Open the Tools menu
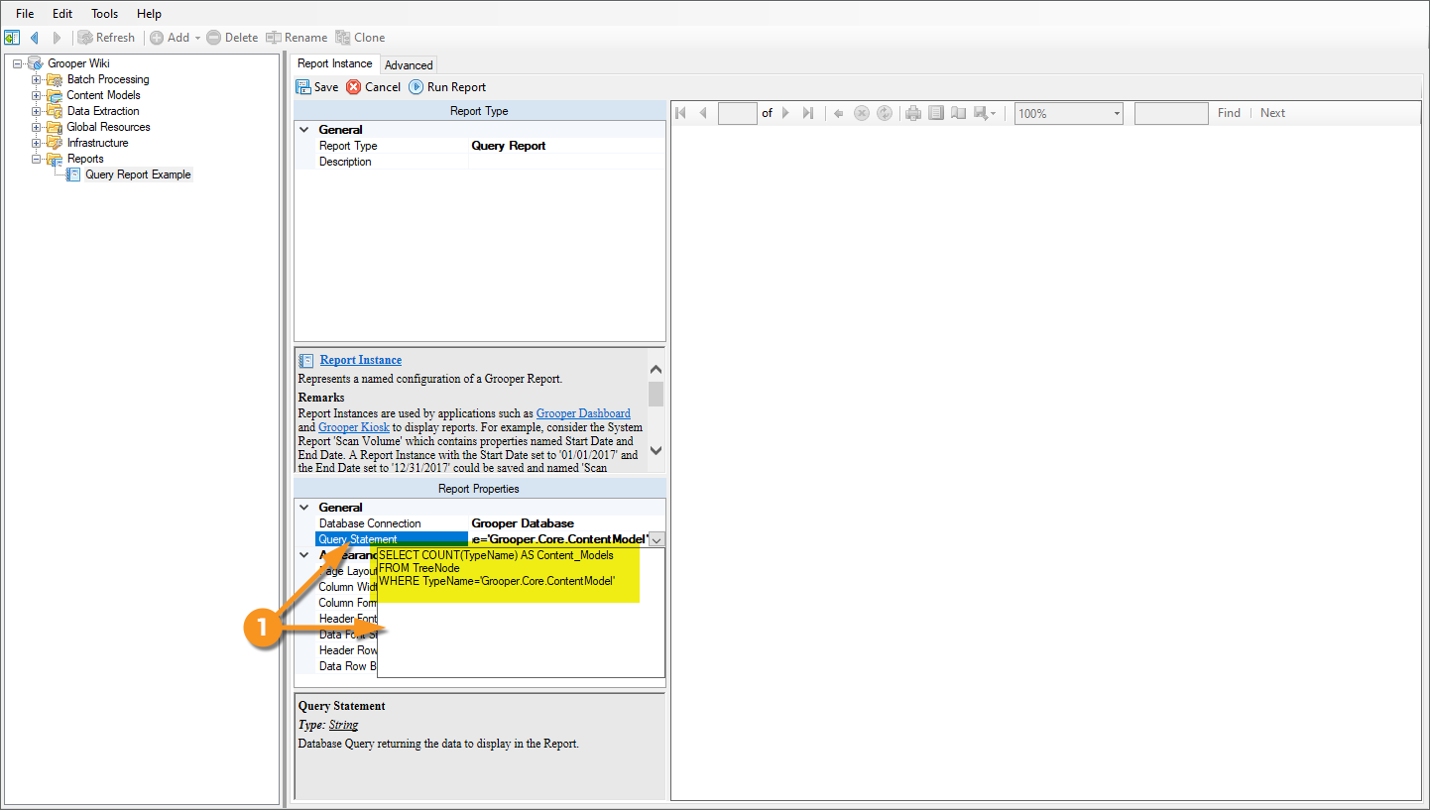This screenshot has height=810, width=1430. [104, 14]
